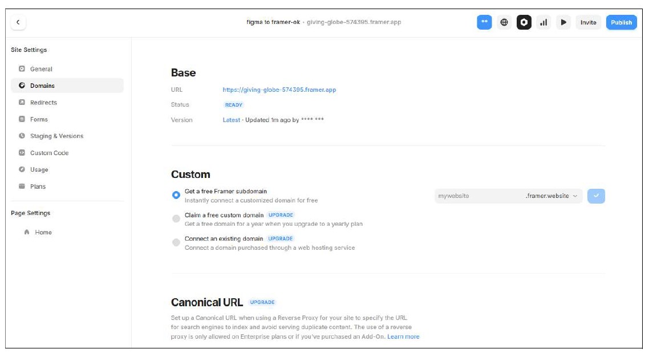
Task: Click the blue collaborators icon in toolbar
Action: [x=484, y=22]
